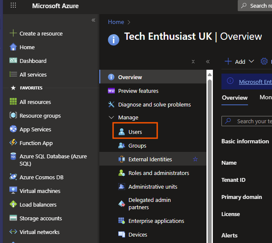Click the Storage accounts icon
The width and height of the screenshot is (272, 243).
13,218
